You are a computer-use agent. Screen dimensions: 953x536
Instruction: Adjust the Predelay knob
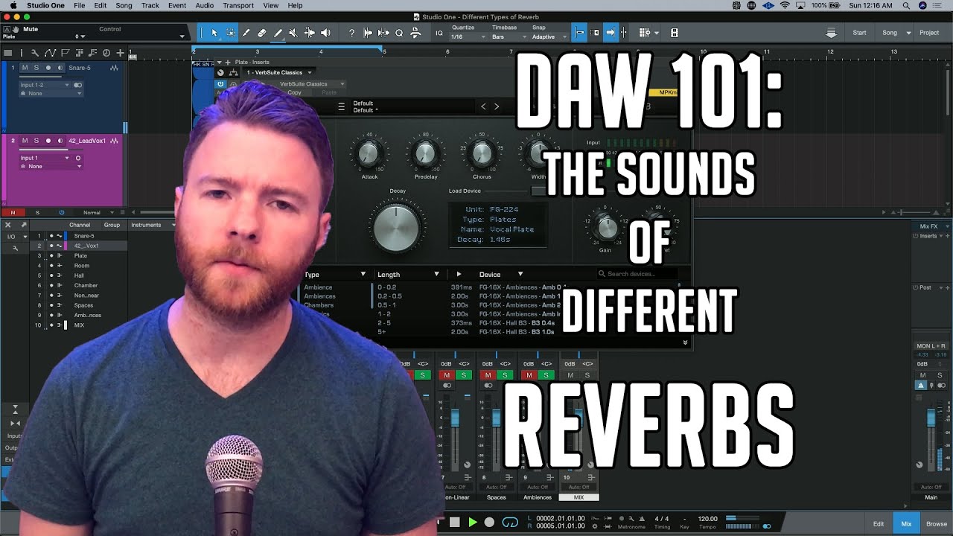[425, 154]
